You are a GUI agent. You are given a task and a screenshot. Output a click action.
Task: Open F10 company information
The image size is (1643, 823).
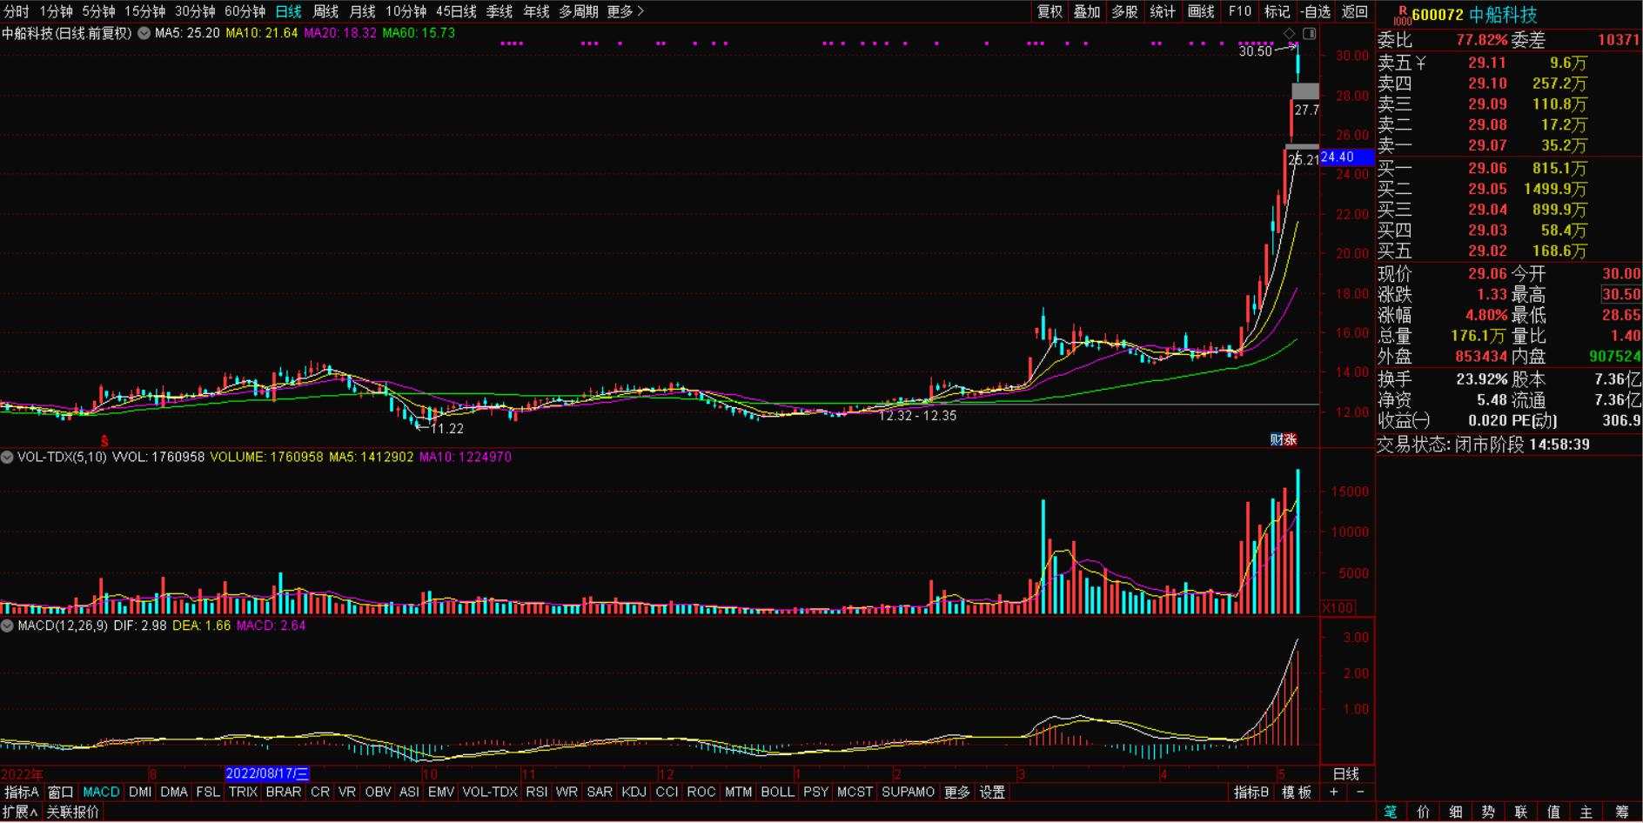(x=1239, y=11)
